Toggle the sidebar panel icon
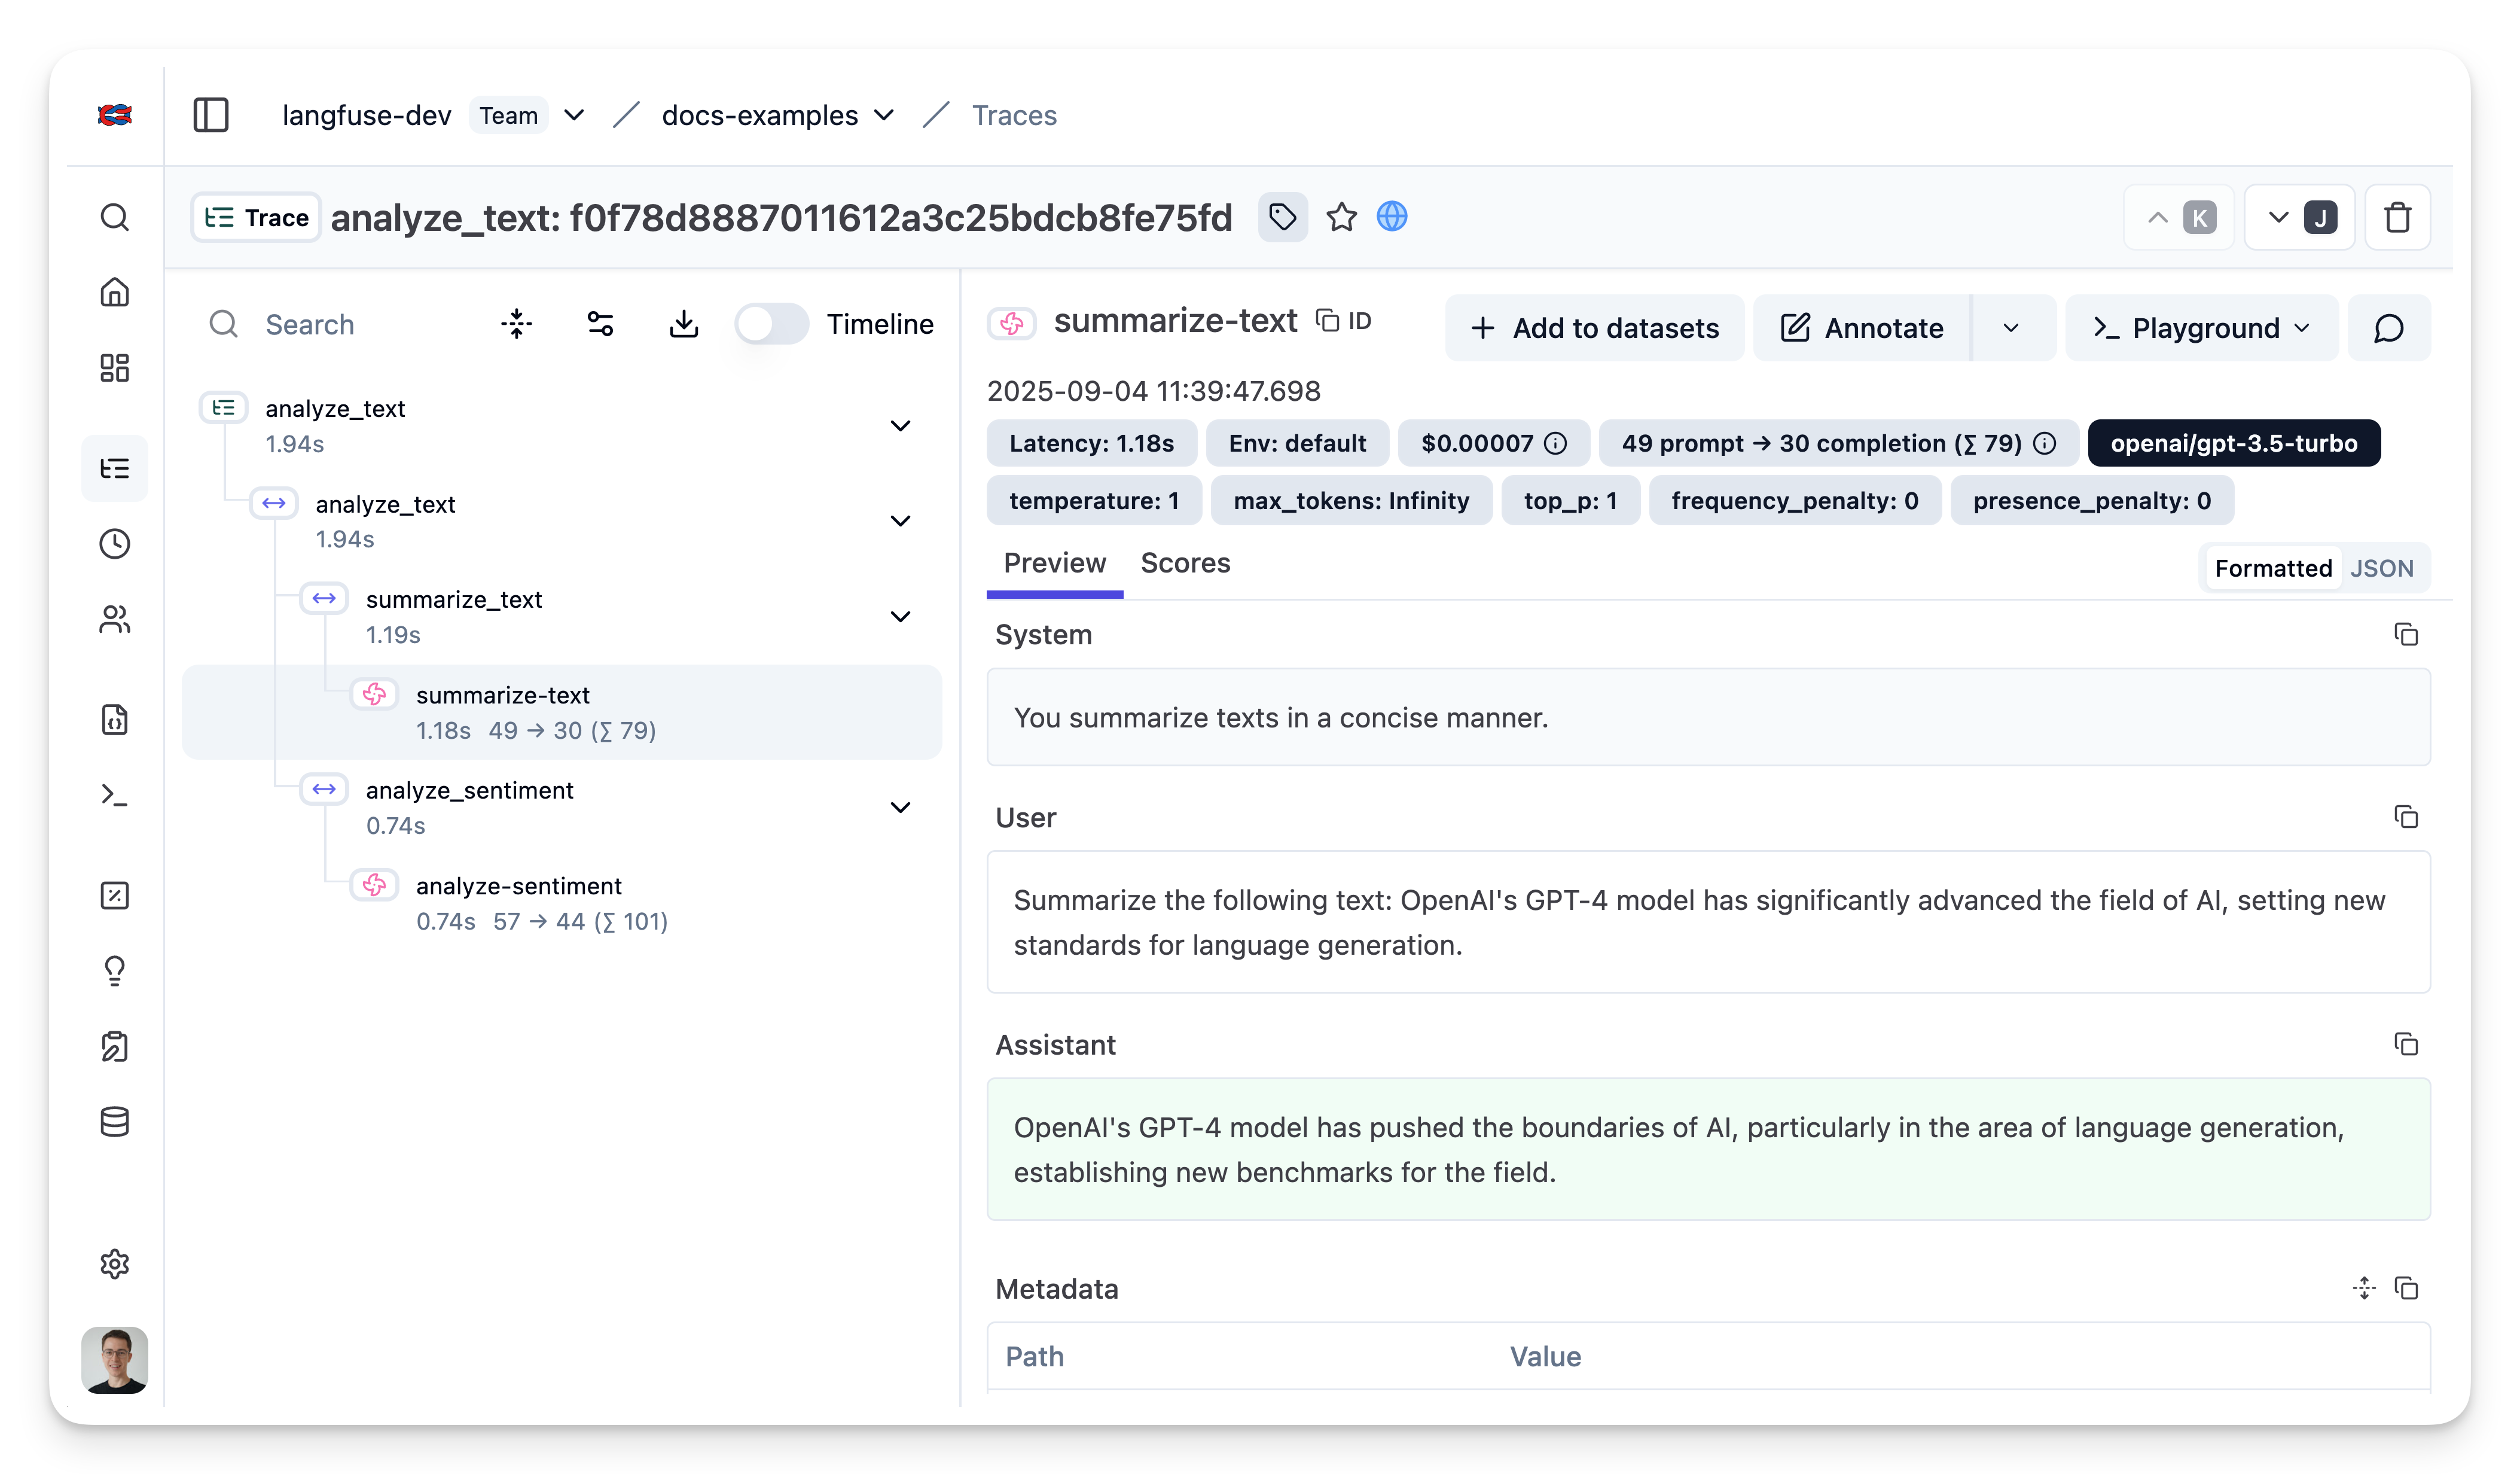The height and width of the screenshot is (1474, 2520). click(x=211, y=115)
